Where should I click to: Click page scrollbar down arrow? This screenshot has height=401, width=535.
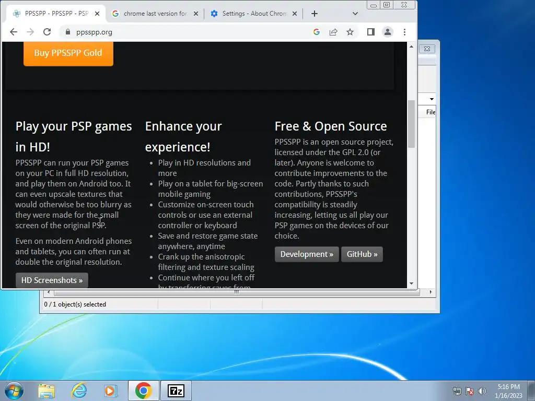(412, 284)
